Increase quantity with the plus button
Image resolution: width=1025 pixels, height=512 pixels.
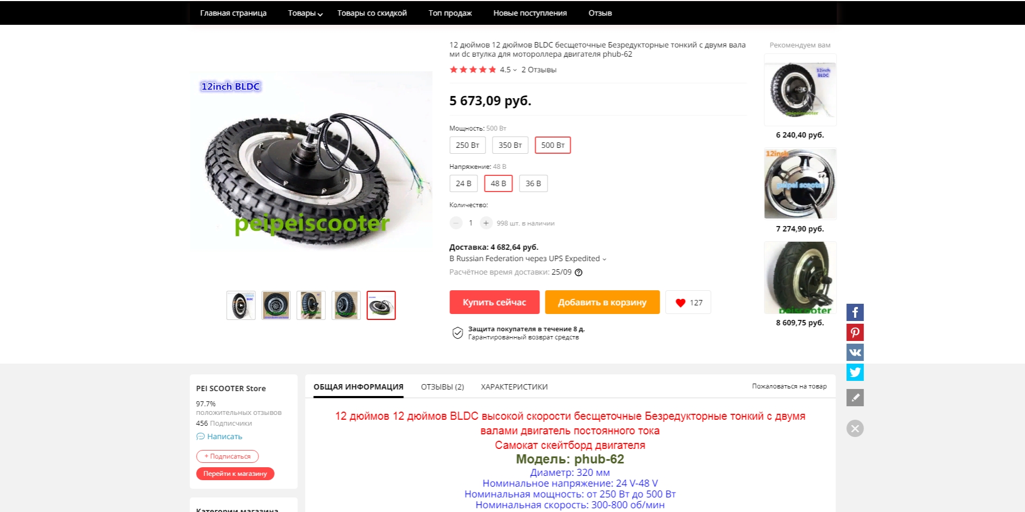(x=486, y=223)
